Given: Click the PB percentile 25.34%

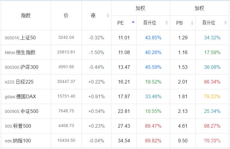Looking at the screenshot, I should (212, 111).
